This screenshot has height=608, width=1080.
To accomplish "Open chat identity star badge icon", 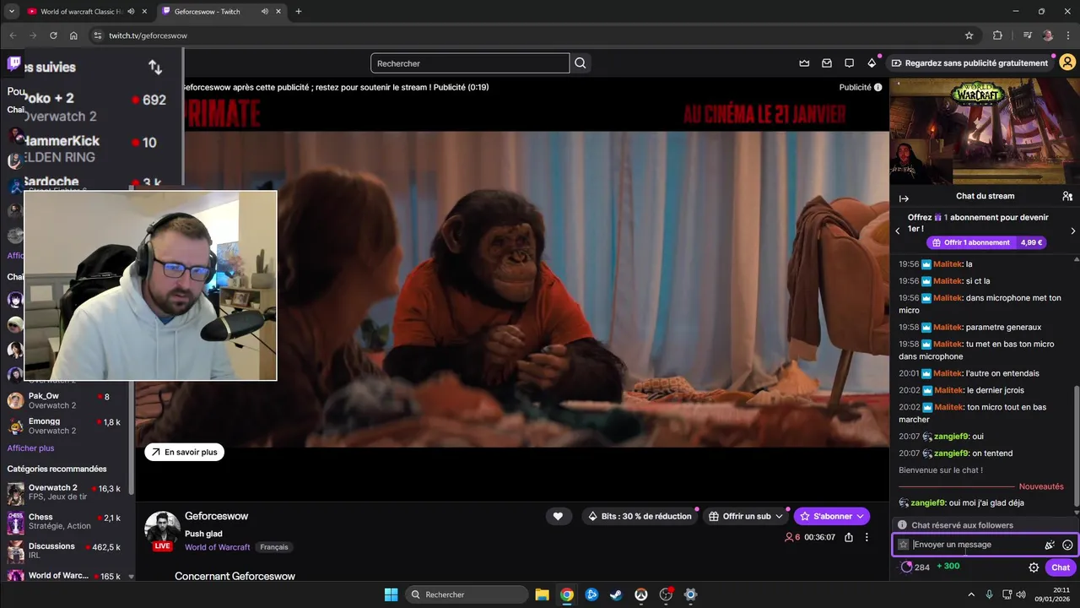I will point(904,545).
